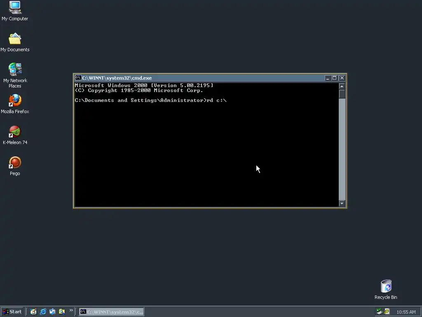Click the cmd scrollbar thumb

tap(342, 94)
